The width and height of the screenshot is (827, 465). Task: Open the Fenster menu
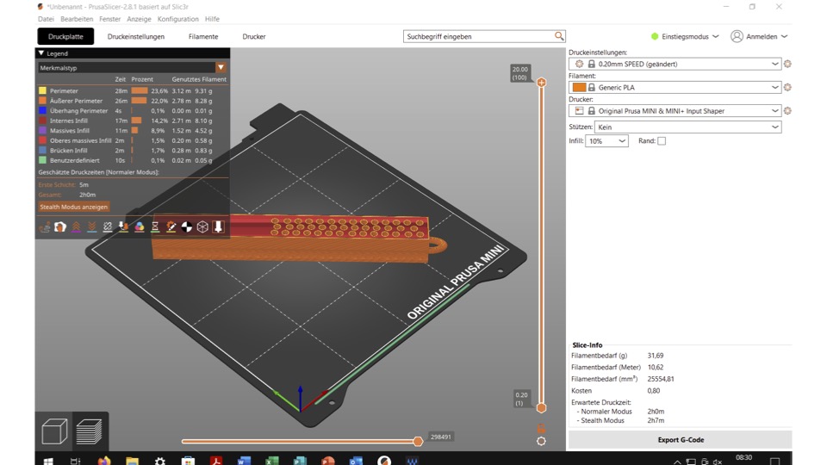pyautogui.click(x=109, y=19)
